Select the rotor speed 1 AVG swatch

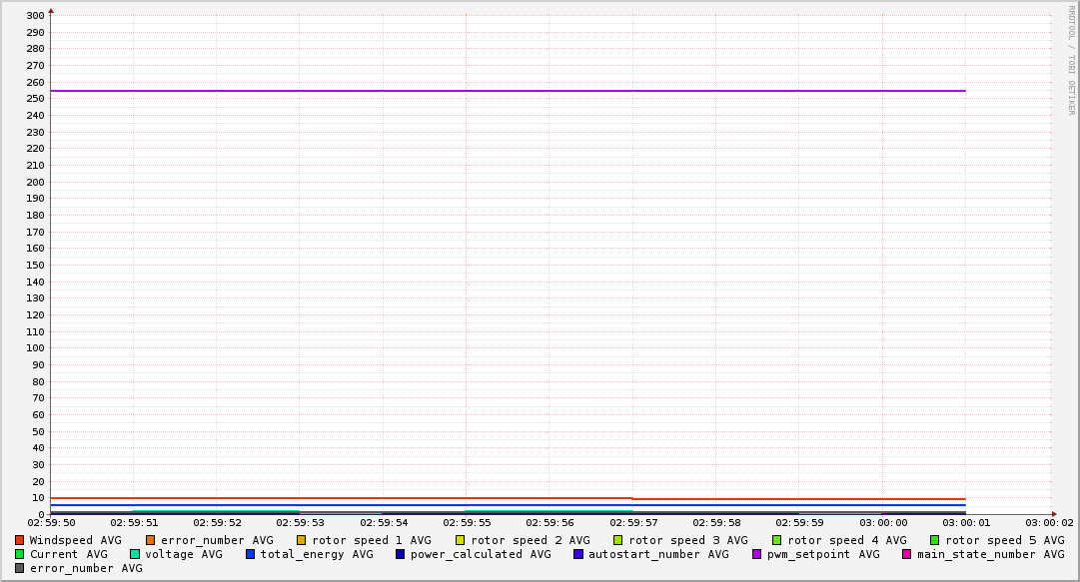coord(302,540)
